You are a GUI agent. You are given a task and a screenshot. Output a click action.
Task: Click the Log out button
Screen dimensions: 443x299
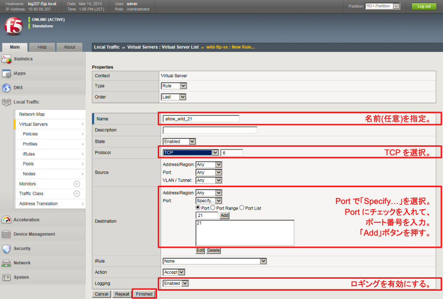(424, 6)
